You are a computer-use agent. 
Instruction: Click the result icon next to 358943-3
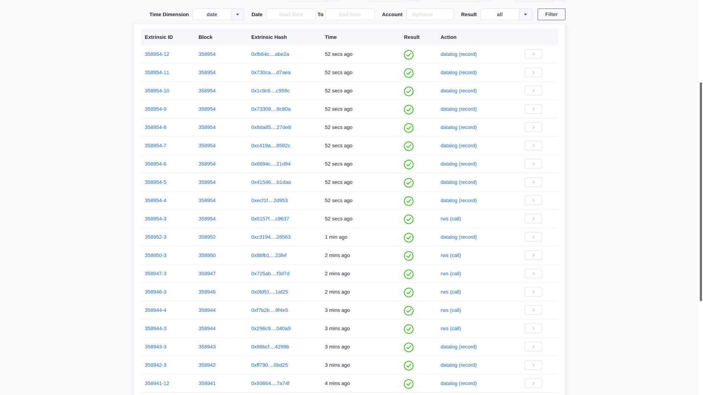point(408,347)
